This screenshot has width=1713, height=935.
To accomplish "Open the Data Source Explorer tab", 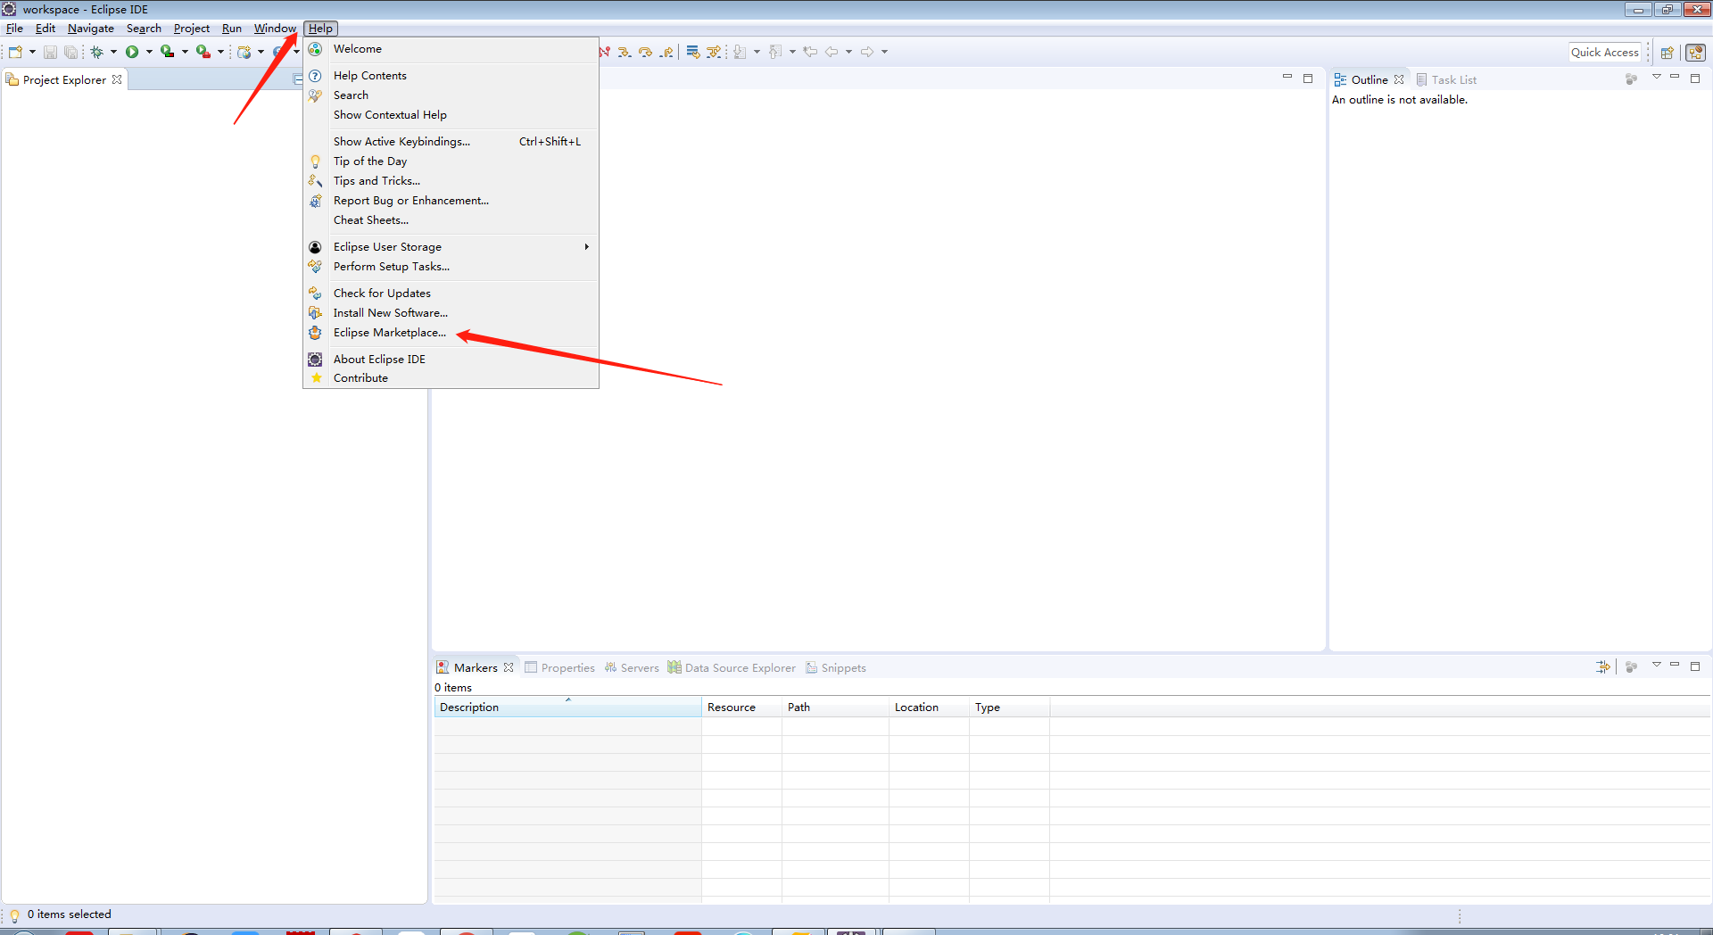I will pos(732,667).
